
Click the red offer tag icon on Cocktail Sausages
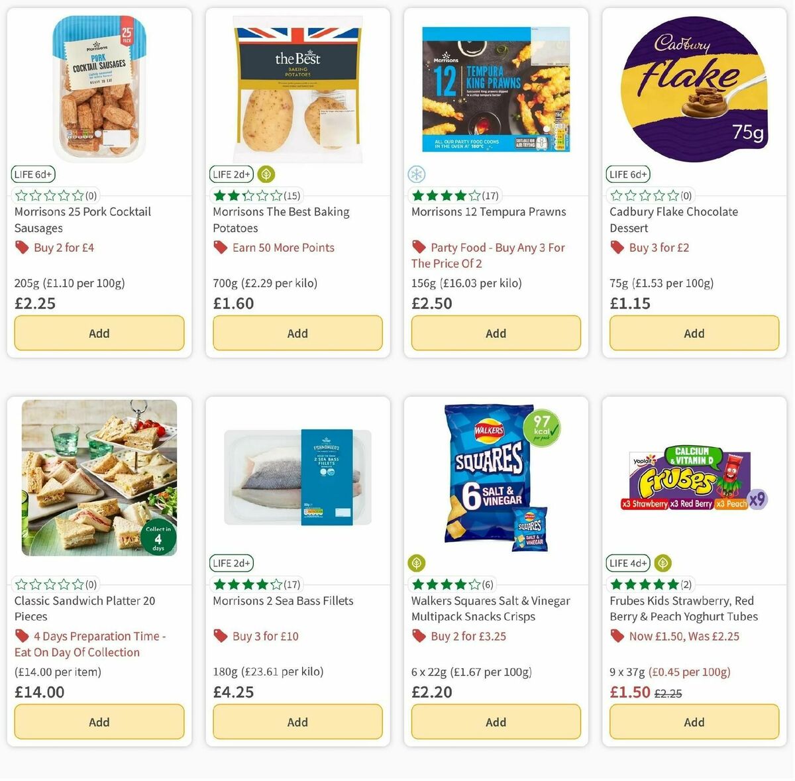(x=21, y=247)
